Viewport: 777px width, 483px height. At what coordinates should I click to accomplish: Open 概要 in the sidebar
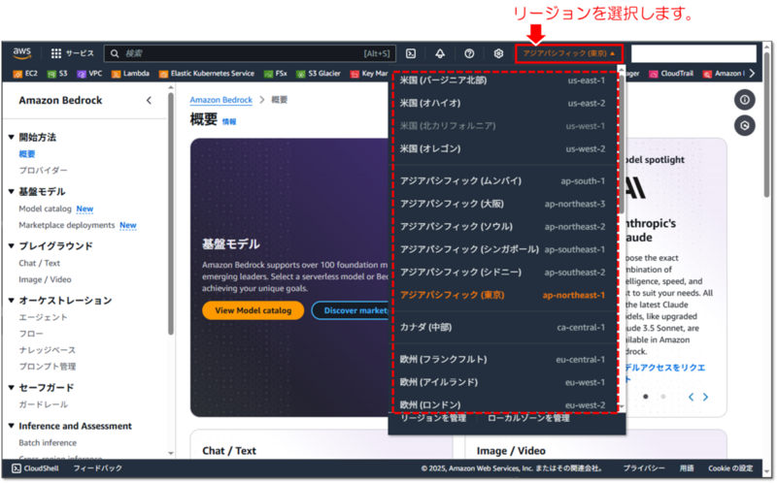(x=27, y=154)
